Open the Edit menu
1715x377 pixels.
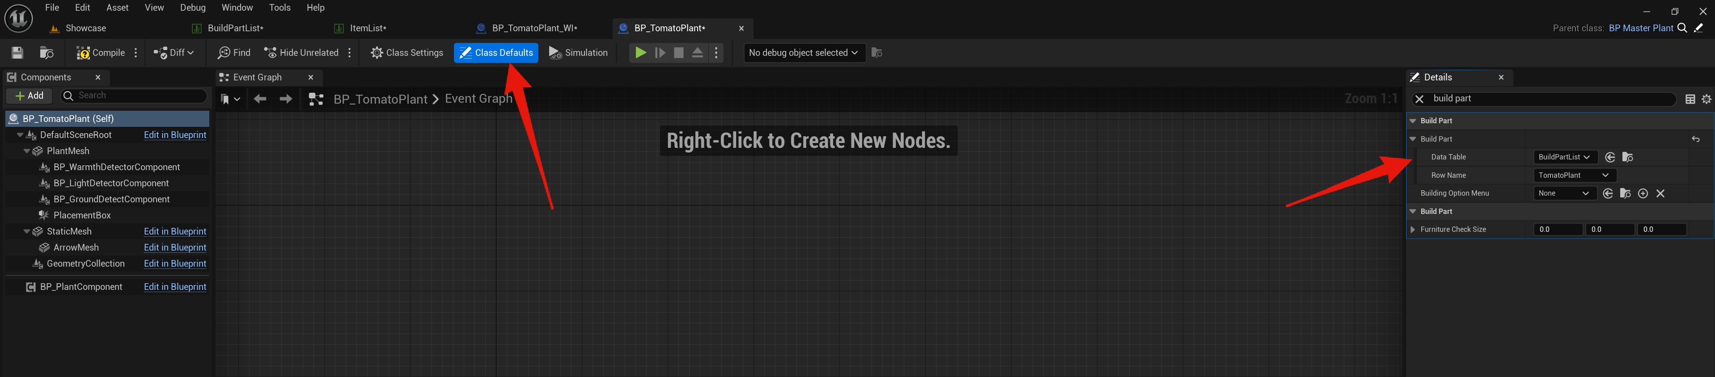[83, 7]
